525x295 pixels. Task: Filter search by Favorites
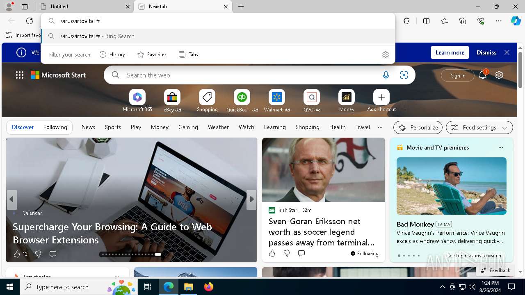coord(152,54)
